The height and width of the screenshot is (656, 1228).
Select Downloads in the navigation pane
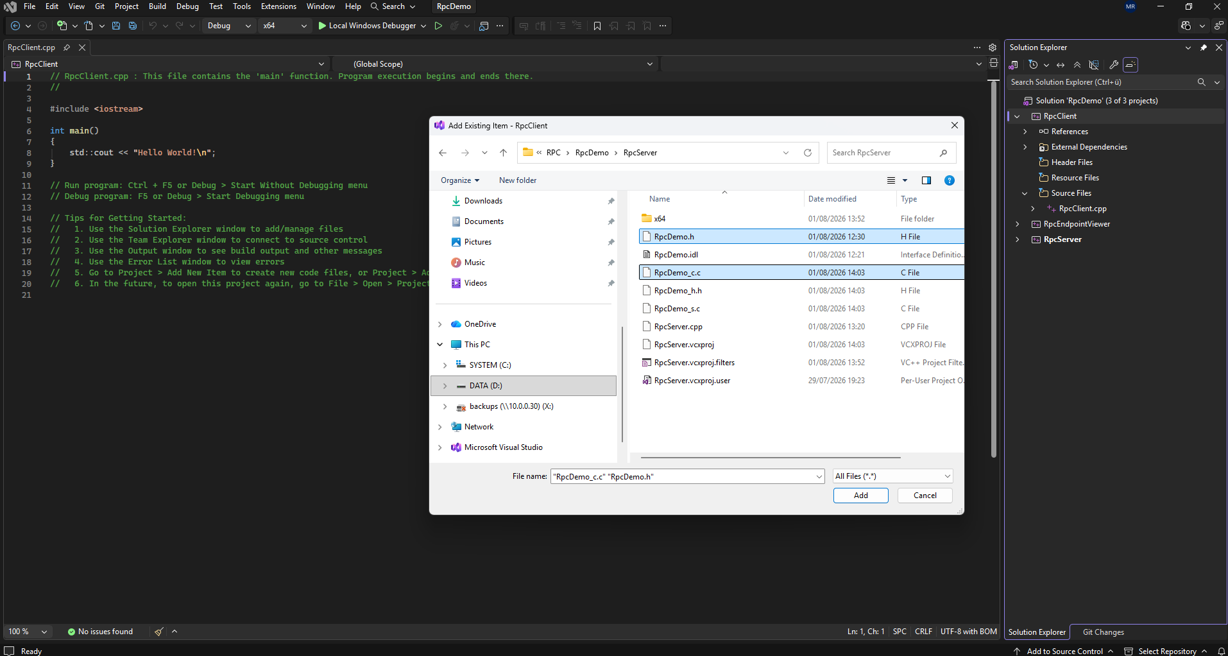483,201
